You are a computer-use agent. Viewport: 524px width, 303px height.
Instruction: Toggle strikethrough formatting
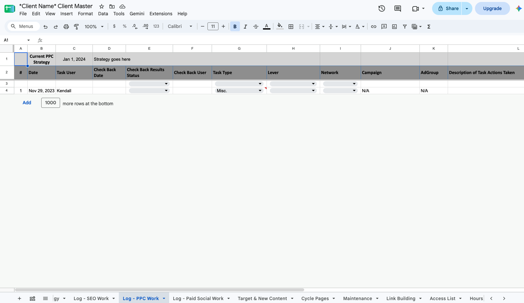(x=256, y=27)
